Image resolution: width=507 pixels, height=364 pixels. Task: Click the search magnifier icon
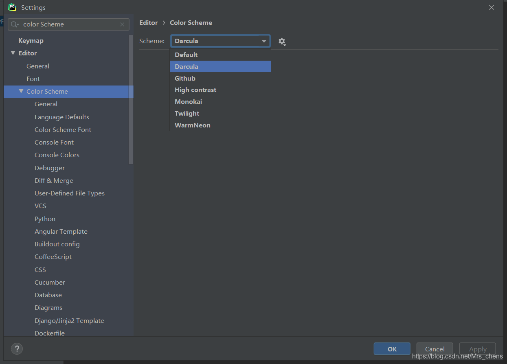pyautogui.click(x=15, y=24)
